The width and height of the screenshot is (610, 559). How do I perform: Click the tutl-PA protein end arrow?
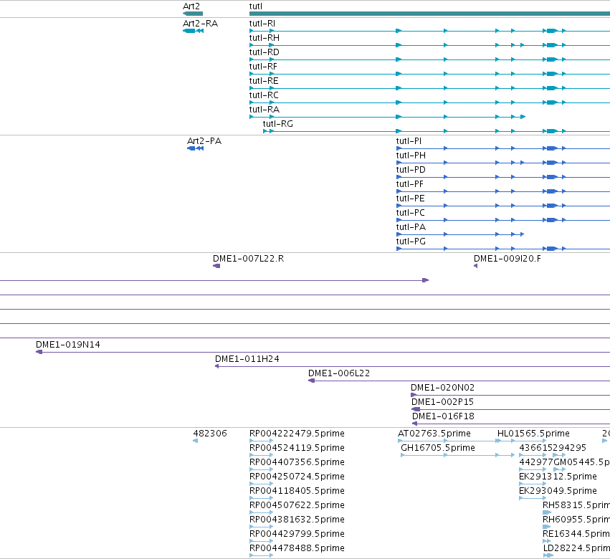click(x=523, y=234)
